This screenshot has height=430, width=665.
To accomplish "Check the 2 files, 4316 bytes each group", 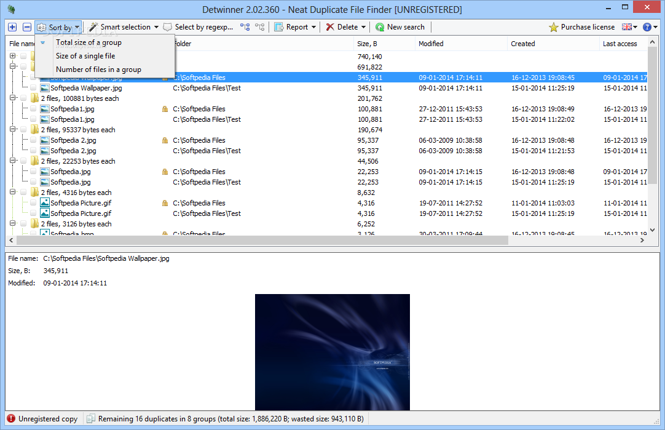I will click(x=23, y=193).
